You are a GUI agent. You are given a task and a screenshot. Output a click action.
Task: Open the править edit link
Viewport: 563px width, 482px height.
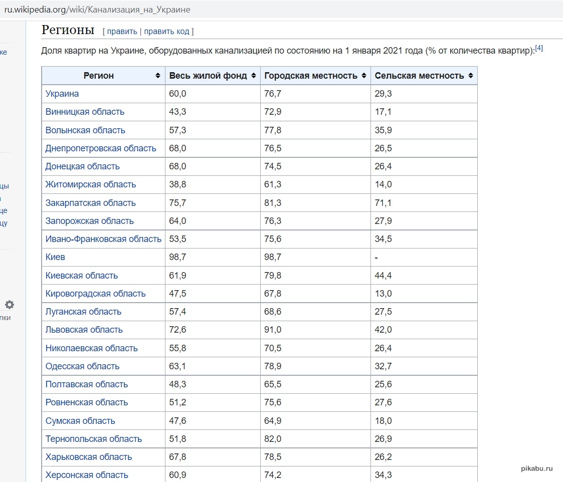[x=122, y=31]
